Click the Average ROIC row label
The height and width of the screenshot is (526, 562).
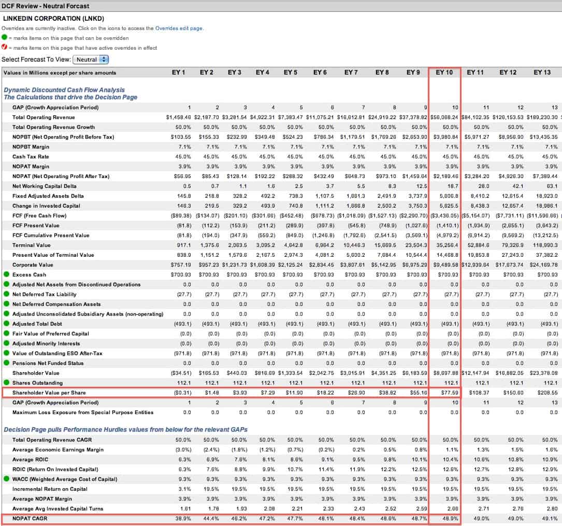pyautogui.click(x=30, y=459)
